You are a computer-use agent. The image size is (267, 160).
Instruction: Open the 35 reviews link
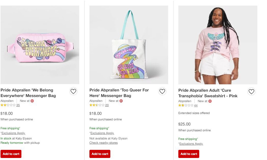[x=18, y=105]
